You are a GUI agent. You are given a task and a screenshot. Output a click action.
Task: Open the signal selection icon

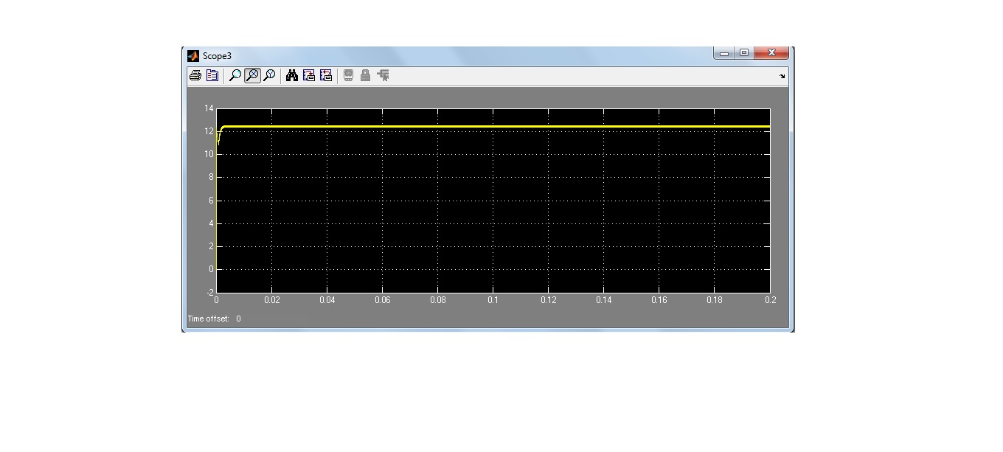tap(383, 75)
